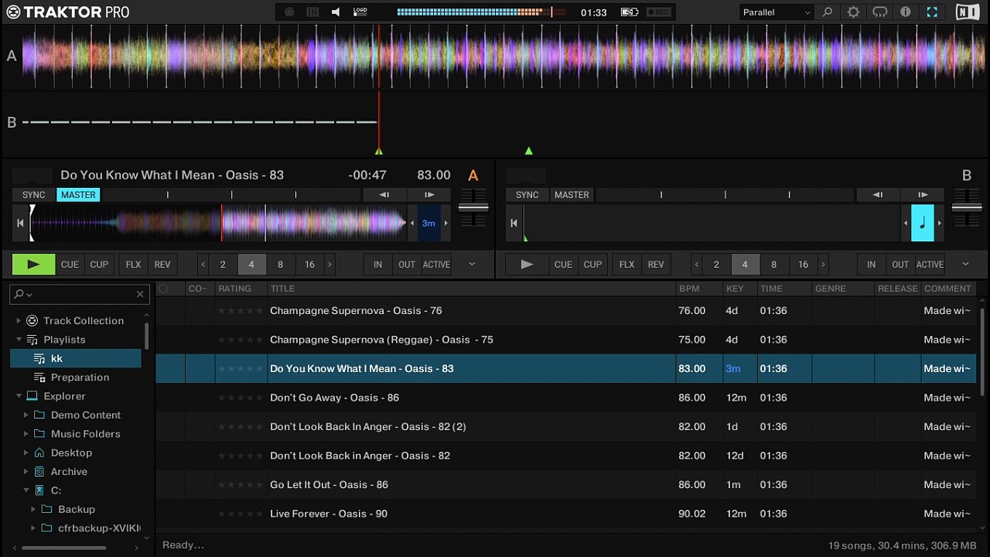Shift key down on Deck A

412,224
